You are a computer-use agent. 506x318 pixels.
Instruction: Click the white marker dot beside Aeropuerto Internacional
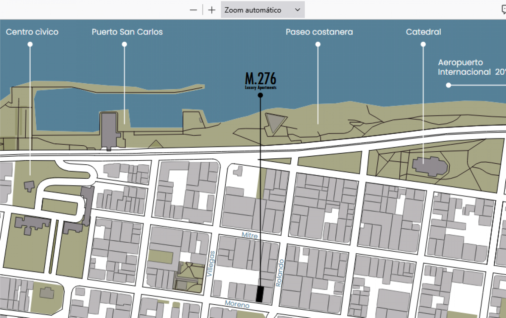pyautogui.click(x=448, y=85)
